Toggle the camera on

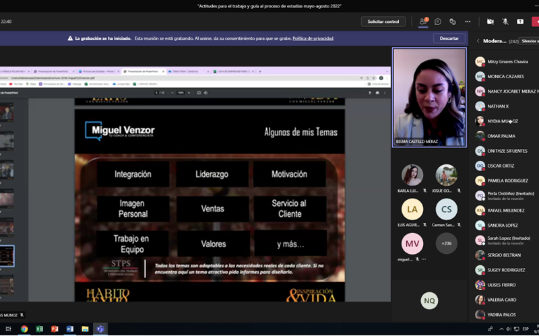point(490,22)
